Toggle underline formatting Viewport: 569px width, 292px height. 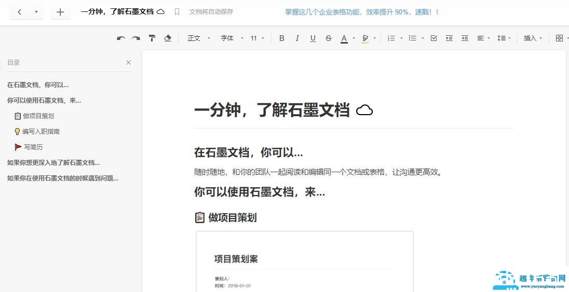(313, 38)
